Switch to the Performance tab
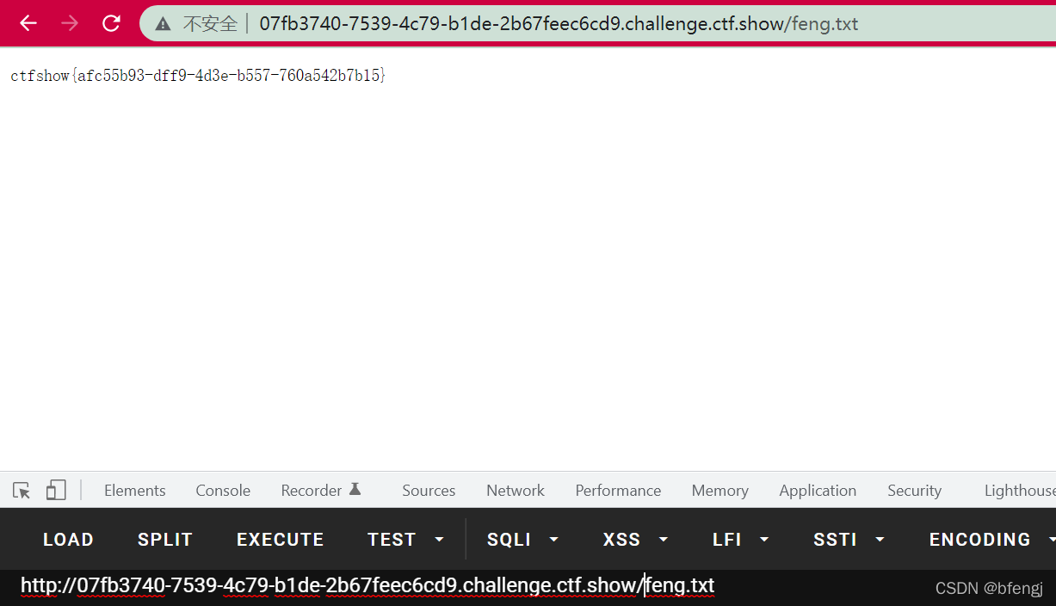The width and height of the screenshot is (1056, 606). click(x=618, y=491)
